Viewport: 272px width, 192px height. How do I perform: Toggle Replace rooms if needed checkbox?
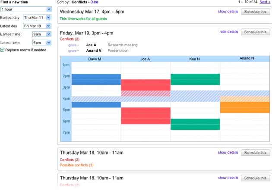click(3, 50)
